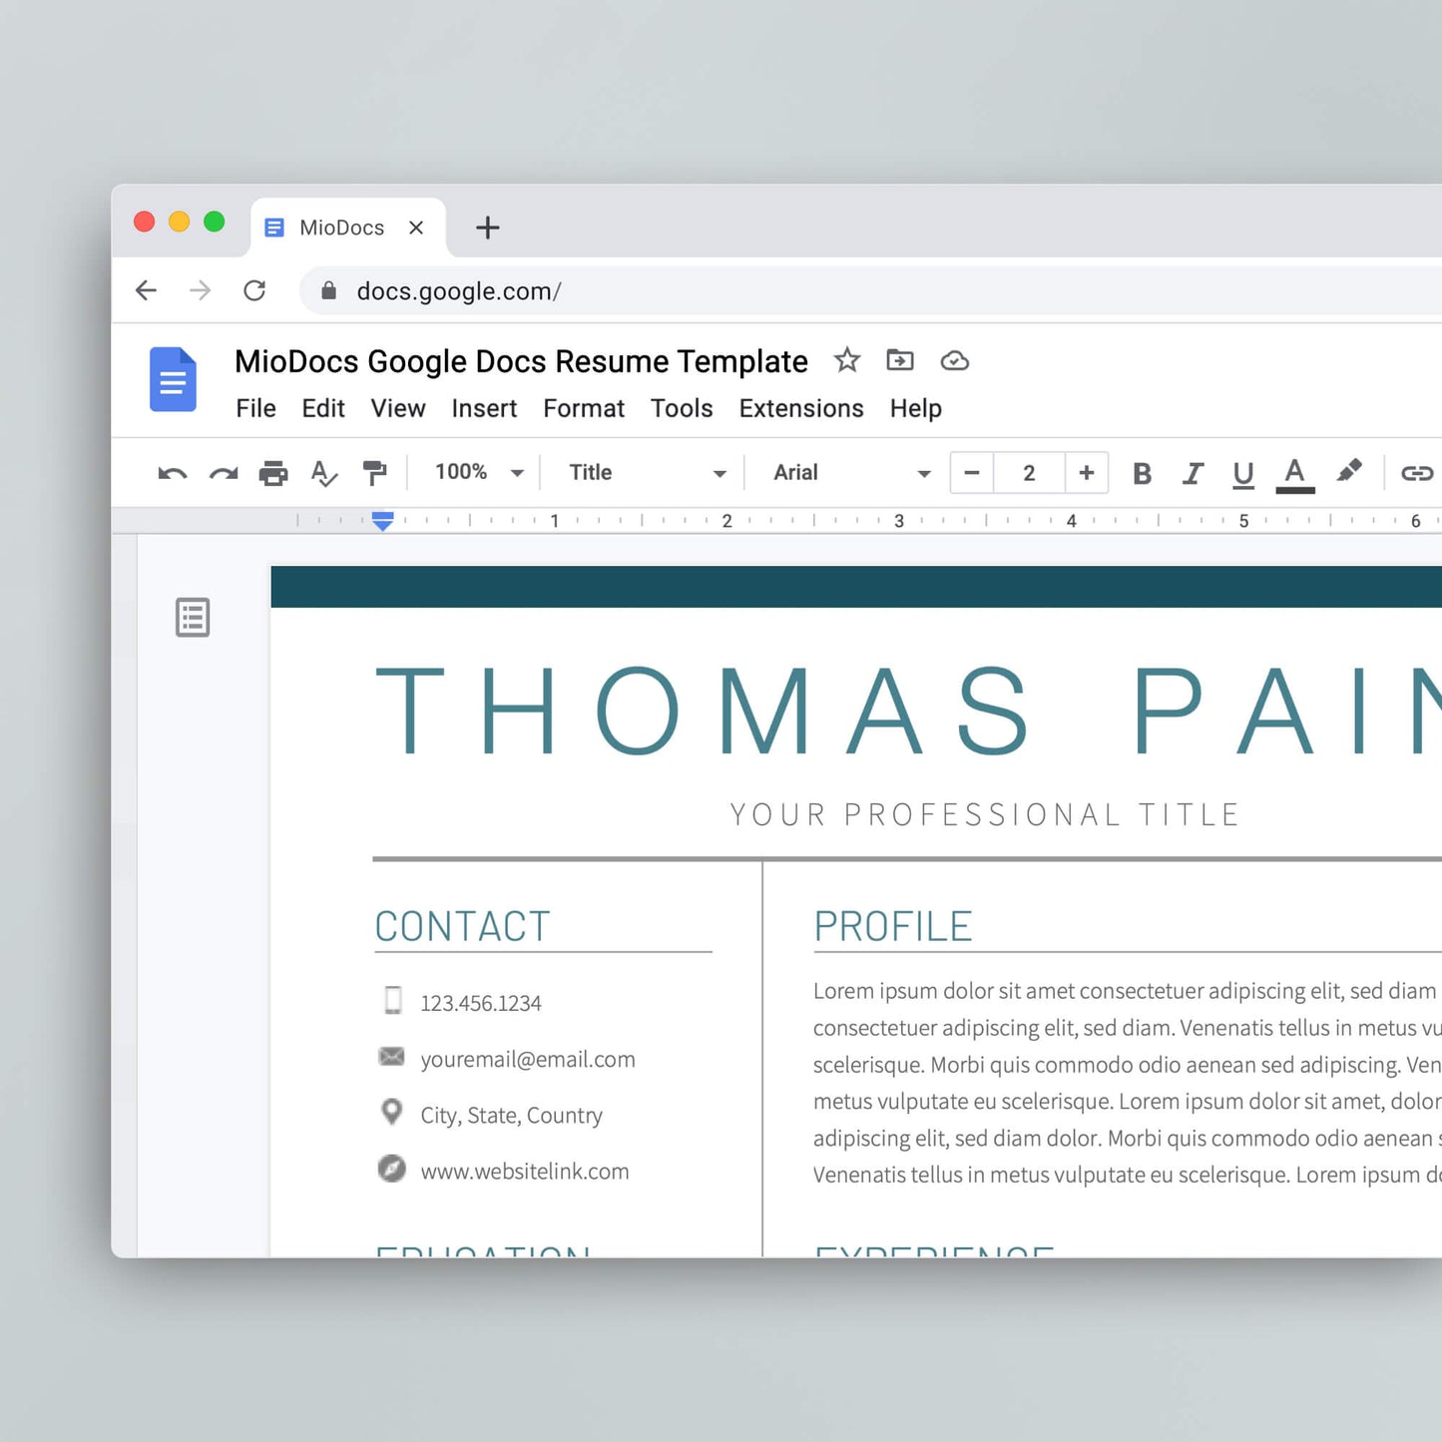Increase font size with plus button
The width and height of the screenshot is (1442, 1442).
coord(1087,472)
